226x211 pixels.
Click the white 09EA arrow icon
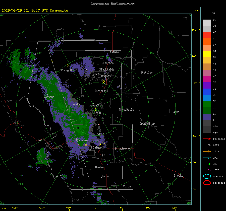(x=207, y=145)
